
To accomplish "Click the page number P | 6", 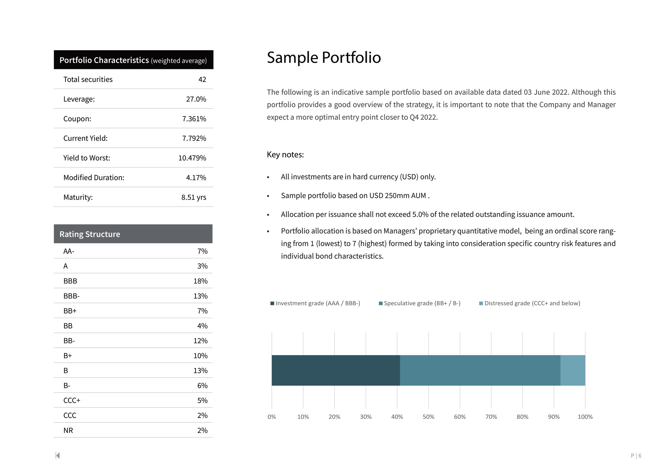I will coord(636,456).
